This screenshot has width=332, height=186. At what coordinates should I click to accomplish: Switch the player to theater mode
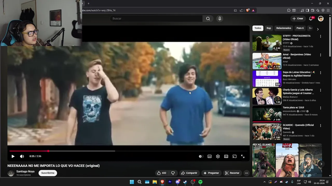[x=226, y=156]
